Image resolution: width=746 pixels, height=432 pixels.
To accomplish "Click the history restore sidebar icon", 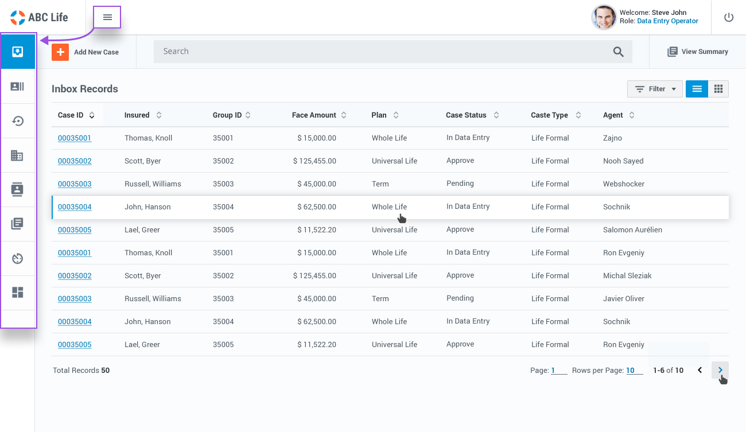I will [18, 121].
